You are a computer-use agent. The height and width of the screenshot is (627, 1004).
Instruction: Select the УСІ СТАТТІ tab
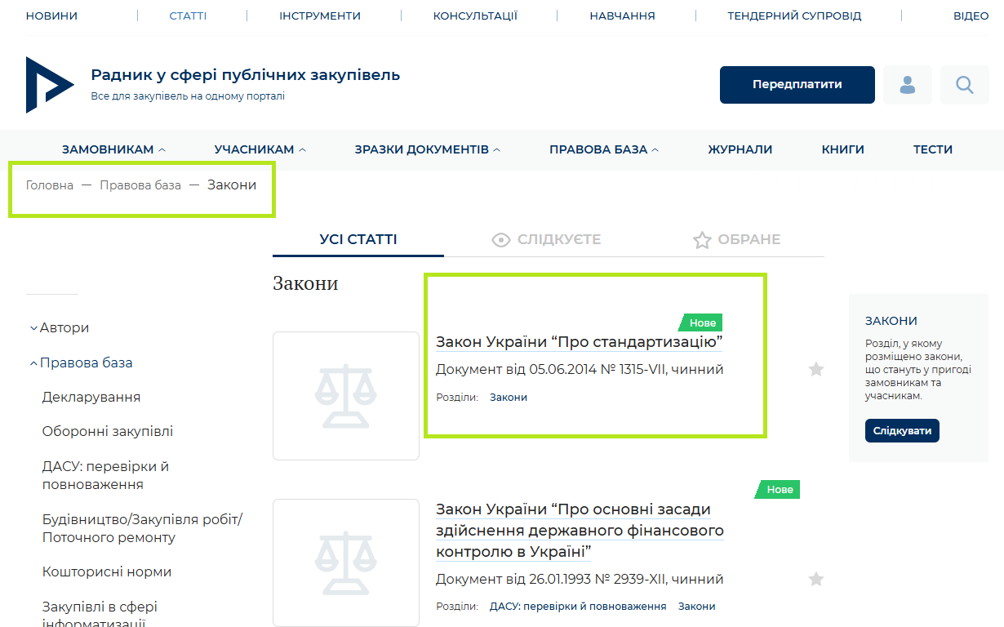click(x=358, y=239)
